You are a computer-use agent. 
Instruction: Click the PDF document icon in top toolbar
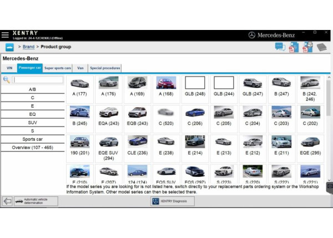pyautogui.click(x=294, y=47)
